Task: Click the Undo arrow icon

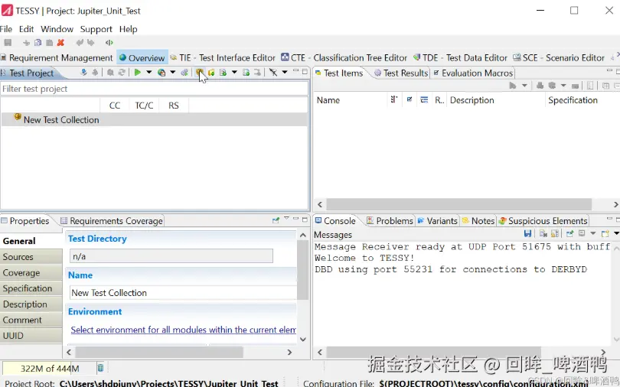Action: [x=80, y=43]
